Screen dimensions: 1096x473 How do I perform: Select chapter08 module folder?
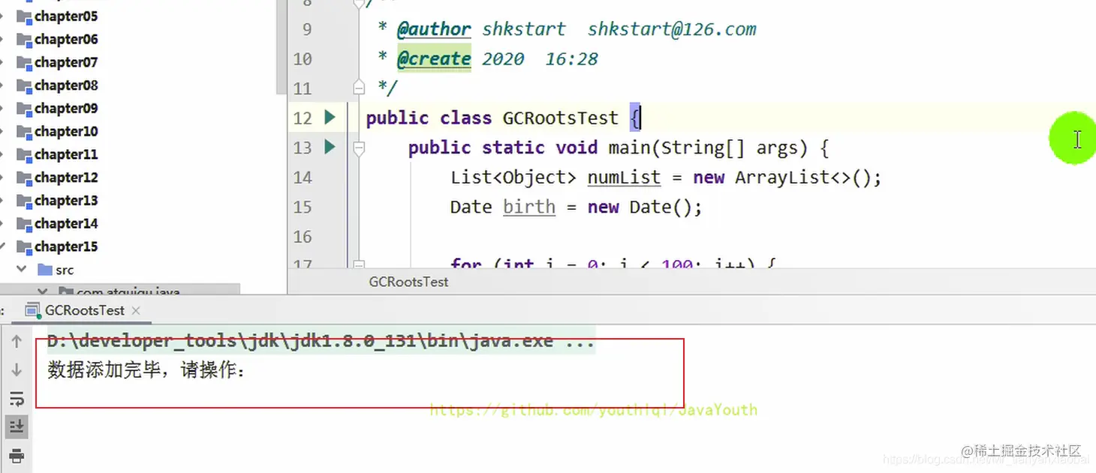click(x=66, y=85)
